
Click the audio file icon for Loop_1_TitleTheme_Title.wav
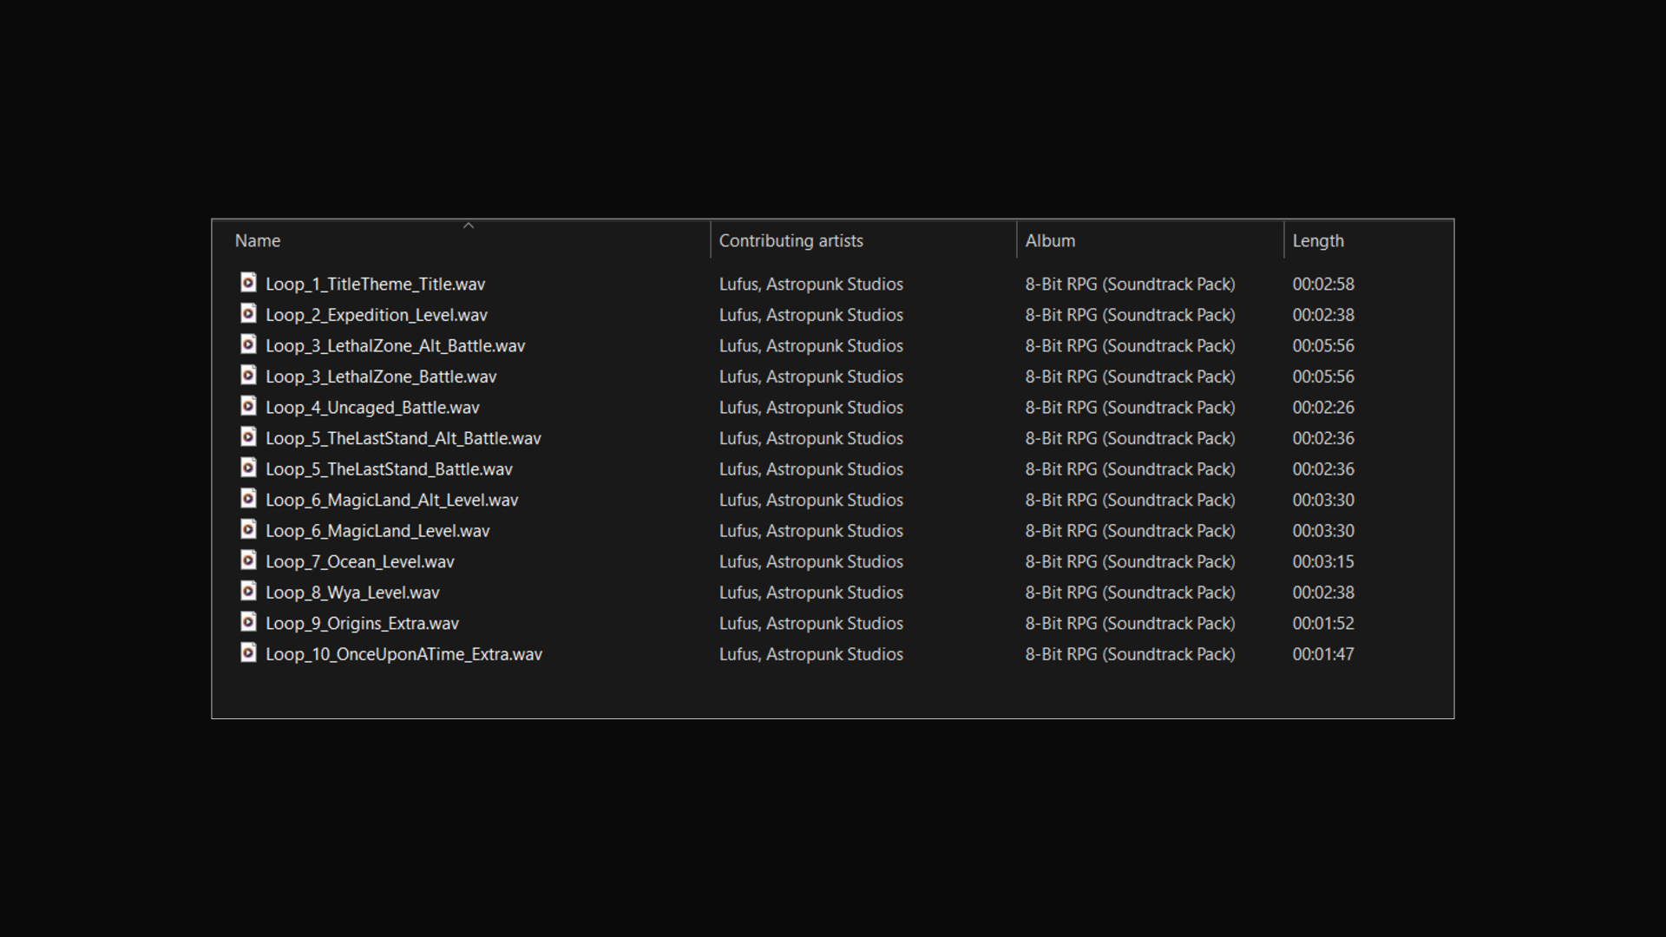click(x=248, y=283)
